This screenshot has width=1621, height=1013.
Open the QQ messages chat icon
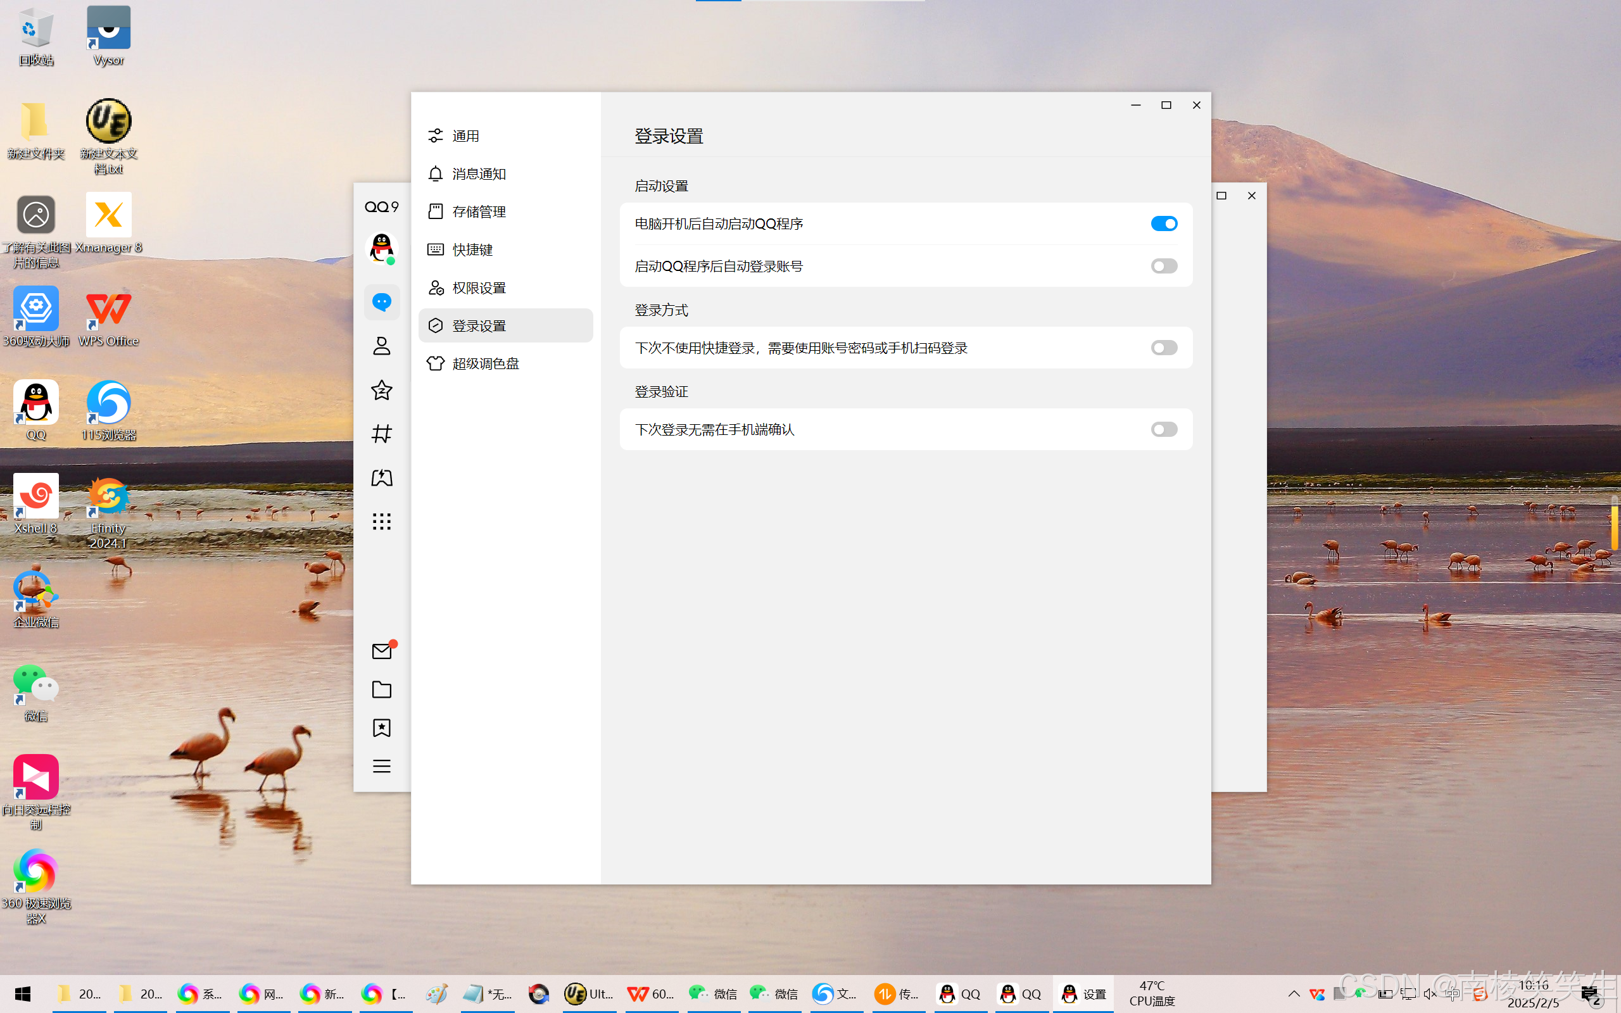coord(382,301)
